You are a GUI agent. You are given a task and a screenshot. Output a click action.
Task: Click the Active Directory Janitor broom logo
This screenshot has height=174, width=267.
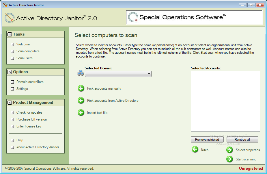tap(10, 18)
